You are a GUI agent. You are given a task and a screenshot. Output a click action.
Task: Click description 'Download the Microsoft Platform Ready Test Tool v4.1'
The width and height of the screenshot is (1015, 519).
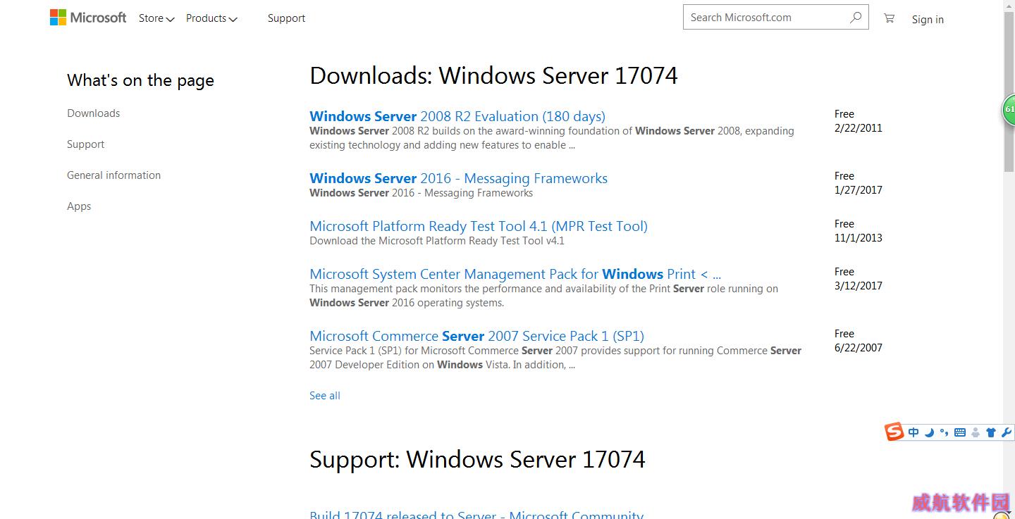437,241
